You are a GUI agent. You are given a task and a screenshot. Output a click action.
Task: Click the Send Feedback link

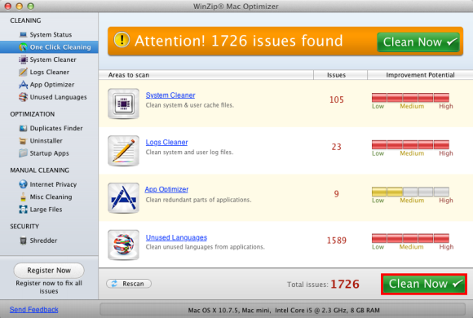(x=33, y=309)
